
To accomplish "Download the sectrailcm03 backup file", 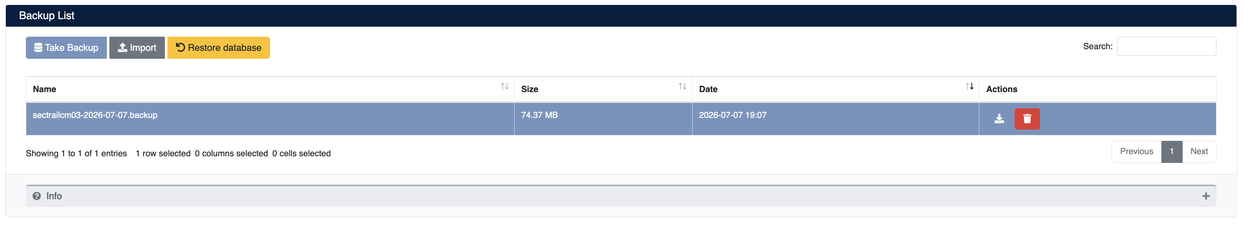I will (x=999, y=119).
